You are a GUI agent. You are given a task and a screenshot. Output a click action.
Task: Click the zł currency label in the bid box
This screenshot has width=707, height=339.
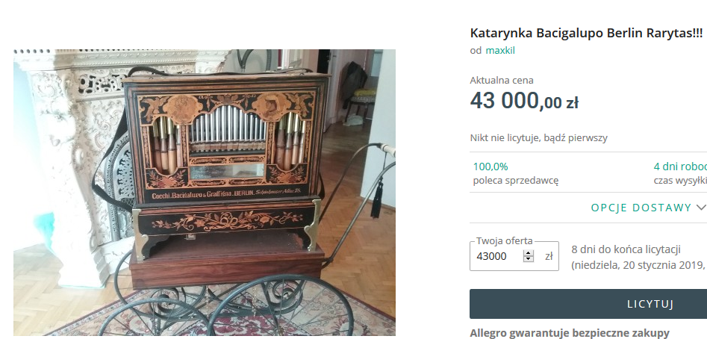pos(549,256)
